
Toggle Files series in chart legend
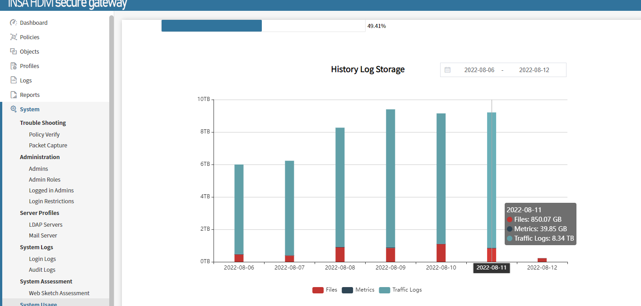coord(325,290)
